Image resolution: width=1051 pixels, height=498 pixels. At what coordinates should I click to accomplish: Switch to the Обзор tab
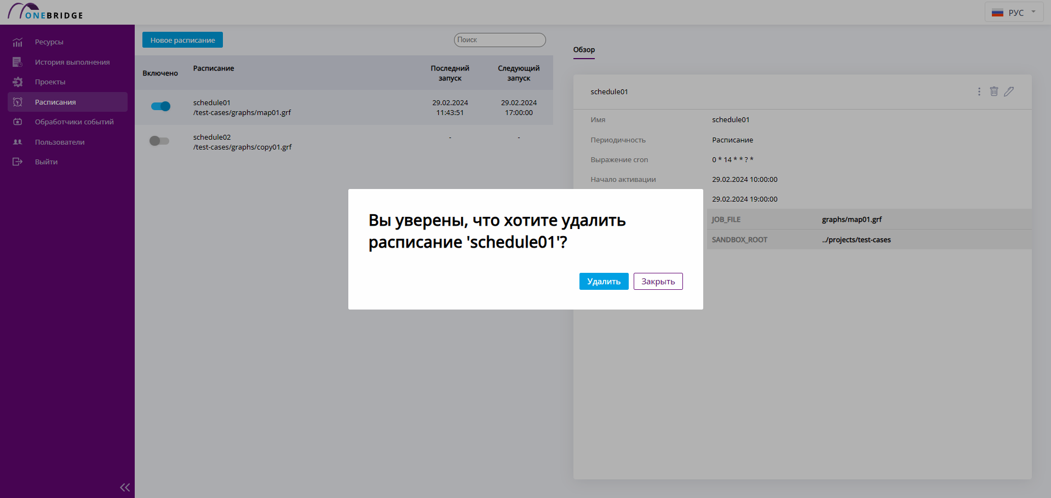584,50
